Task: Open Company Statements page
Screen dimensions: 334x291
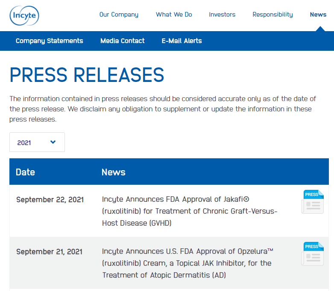Action: [x=50, y=41]
